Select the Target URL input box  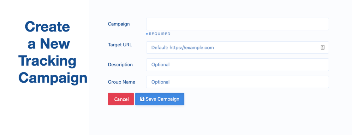pos(237,47)
